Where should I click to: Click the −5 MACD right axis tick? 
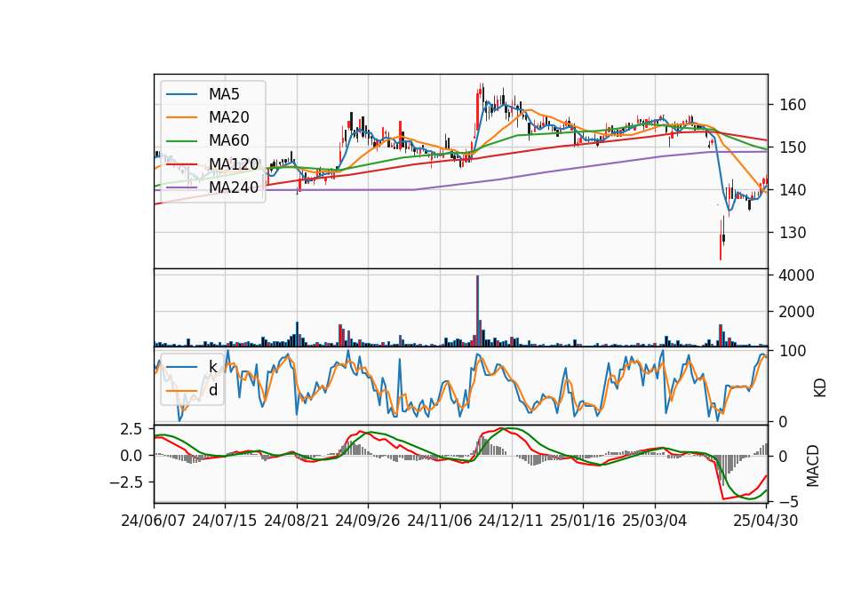pos(787,501)
